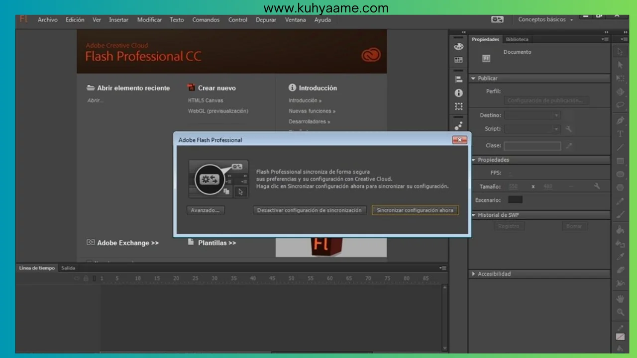Open the Transform panel icon
The height and width of the screenshot is (358, 637).
[459, 106]
